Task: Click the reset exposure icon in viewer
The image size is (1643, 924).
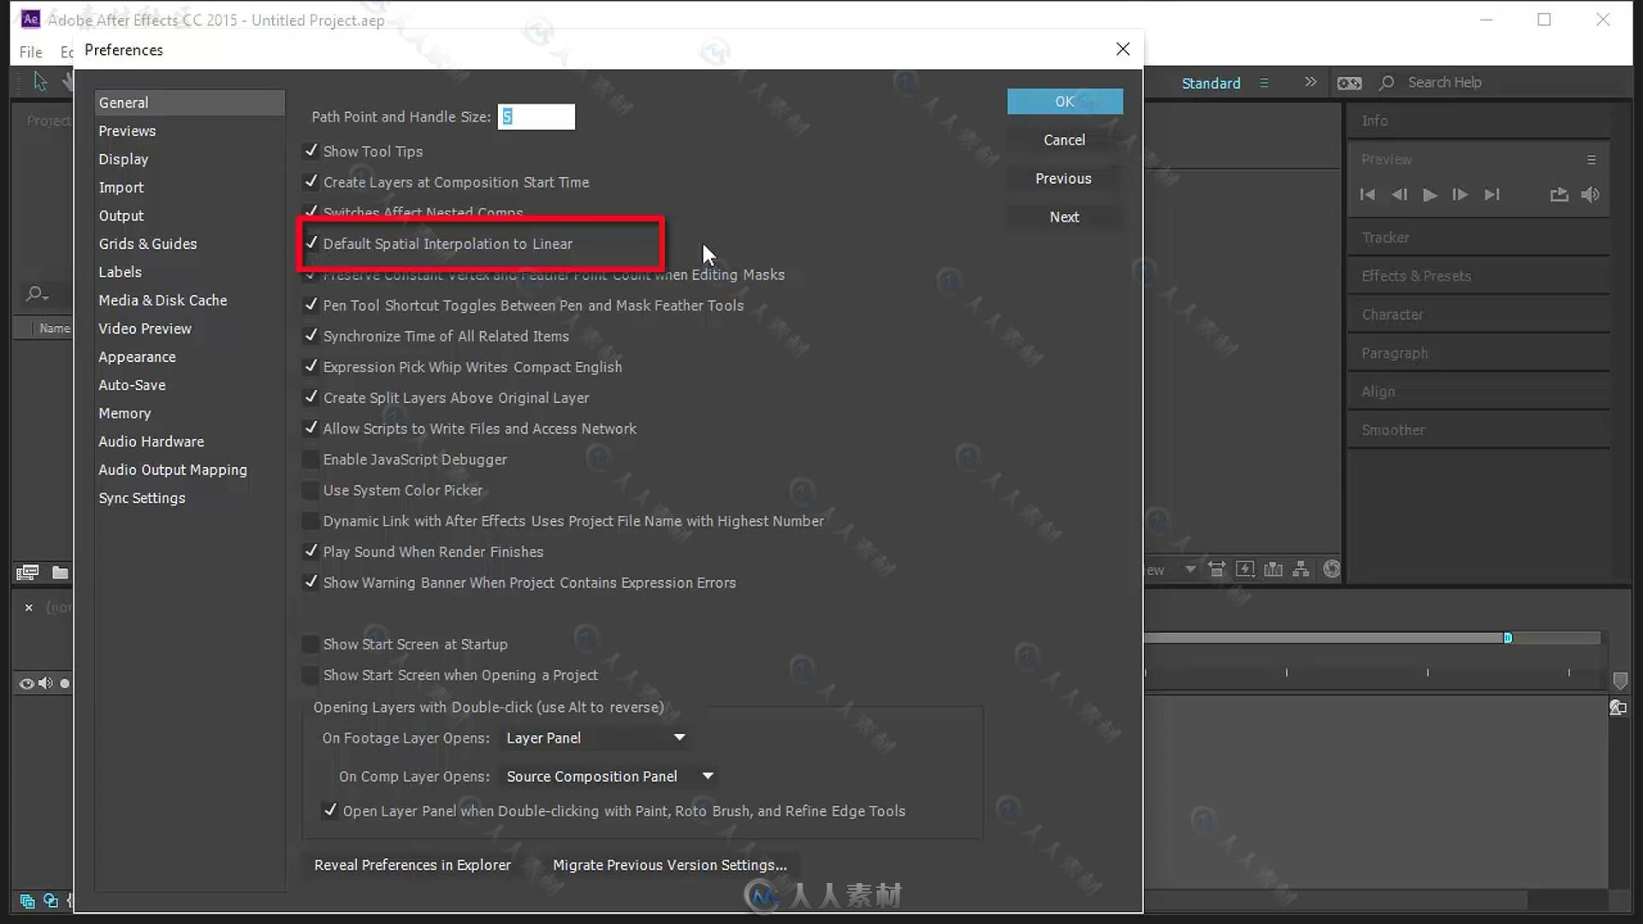Action: point(1332,570)
